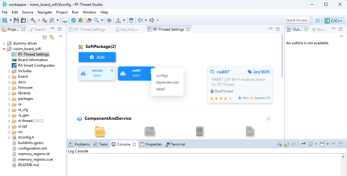The height and width of the screenshot is (176, 347).
Task: Click Collapse All in Project Explorer
Action: click(45, 37)
